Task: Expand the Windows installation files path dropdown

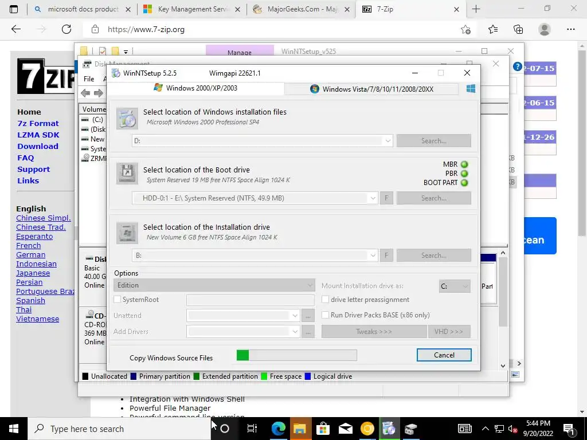Action: coord(388,141)
